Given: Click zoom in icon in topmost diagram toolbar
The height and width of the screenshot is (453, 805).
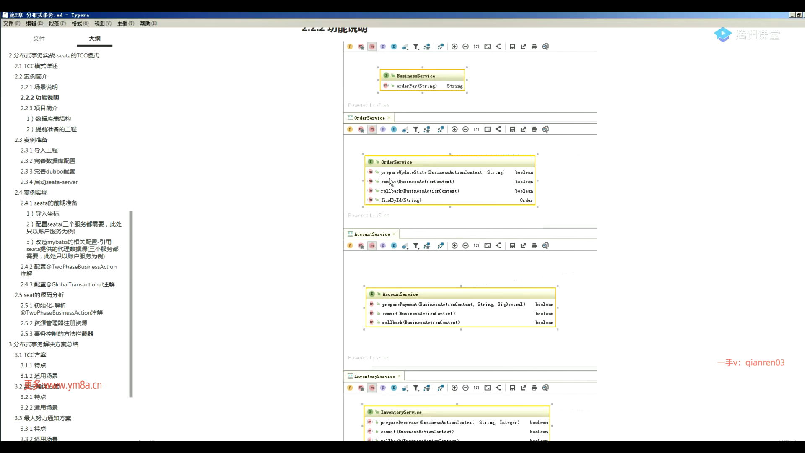Looking at the screenshot, I should tap(454, 47).
